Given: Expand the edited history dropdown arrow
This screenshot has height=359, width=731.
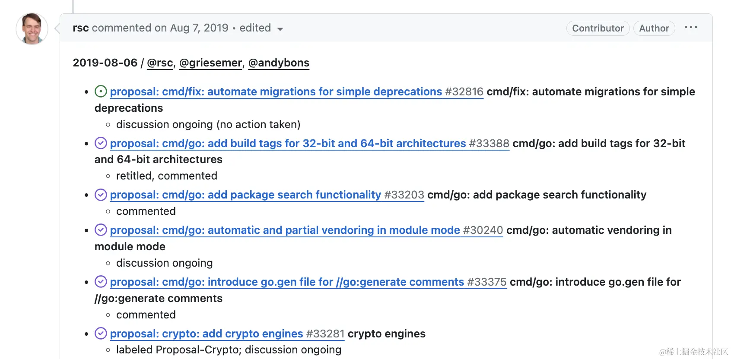Looking at the screenshot, I should click(280, 29).
